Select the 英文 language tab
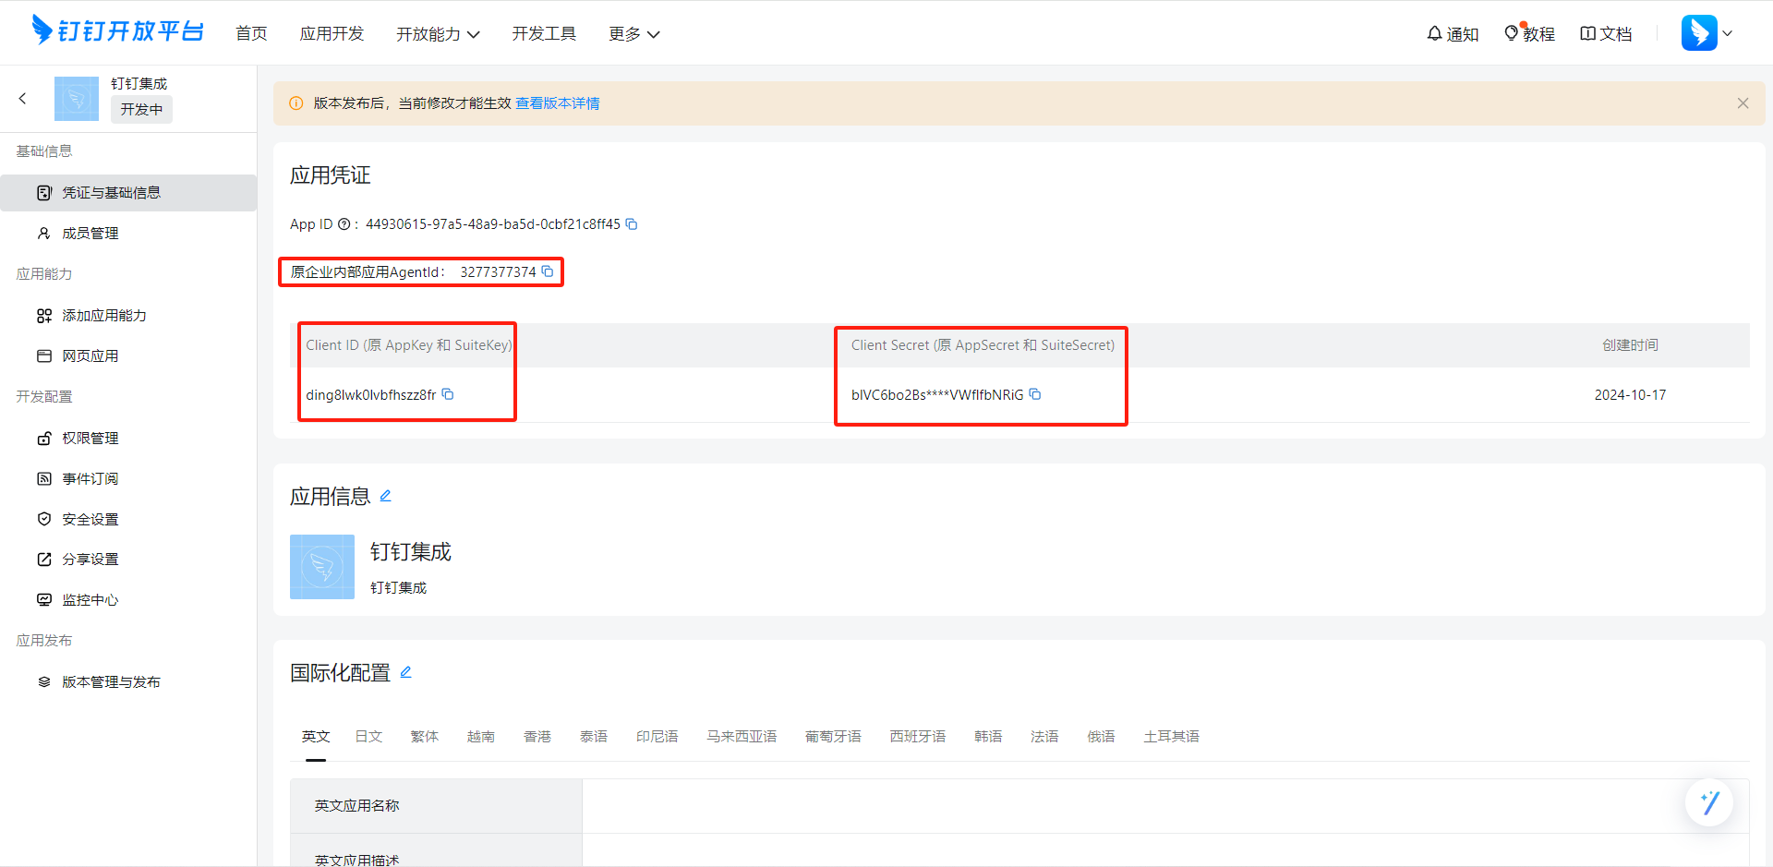 [316, 737]
